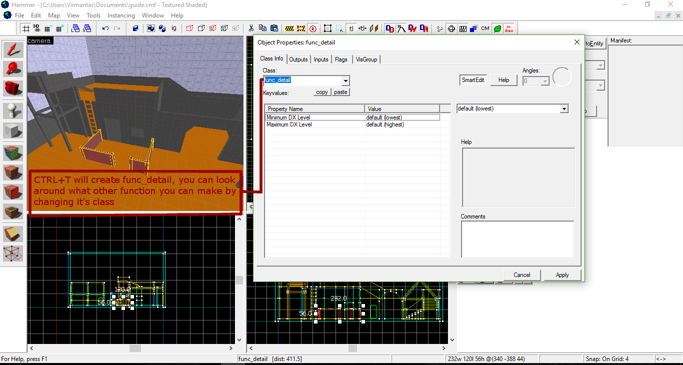Expand the Angles dropdown
Image resolution: width=683 pixels, height=365 pixels.
click(x=545, y=81)
